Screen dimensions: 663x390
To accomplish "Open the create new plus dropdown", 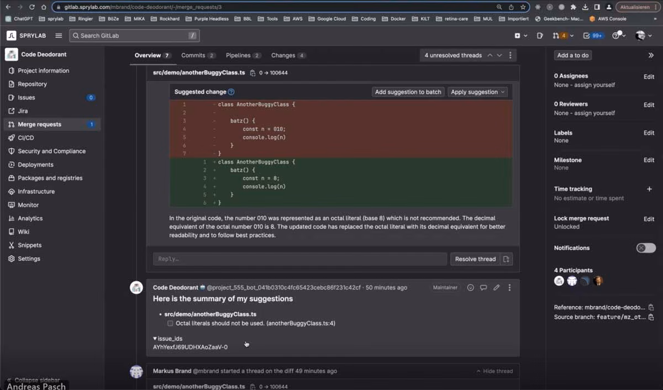I will coord(520,35).
